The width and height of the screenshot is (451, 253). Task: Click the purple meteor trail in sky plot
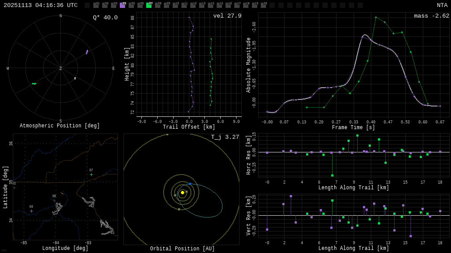pyautogui.click(x=87, y=52)
